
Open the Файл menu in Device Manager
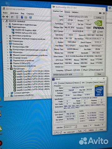coord(5,13)
